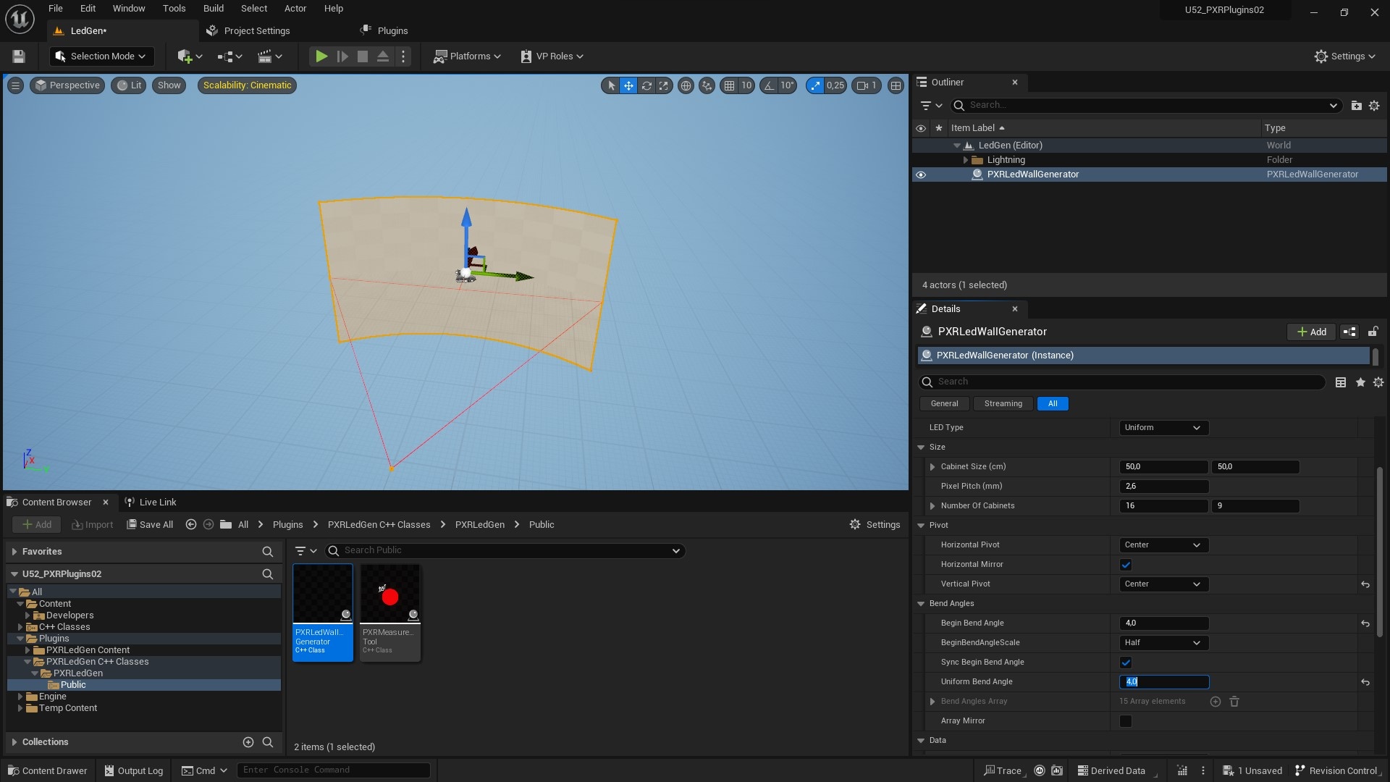Viewport: 1390px width, 782px height.
Task: Toggle PXRLedWallGenerator visibility eye in Outliner
Action: 921,175
